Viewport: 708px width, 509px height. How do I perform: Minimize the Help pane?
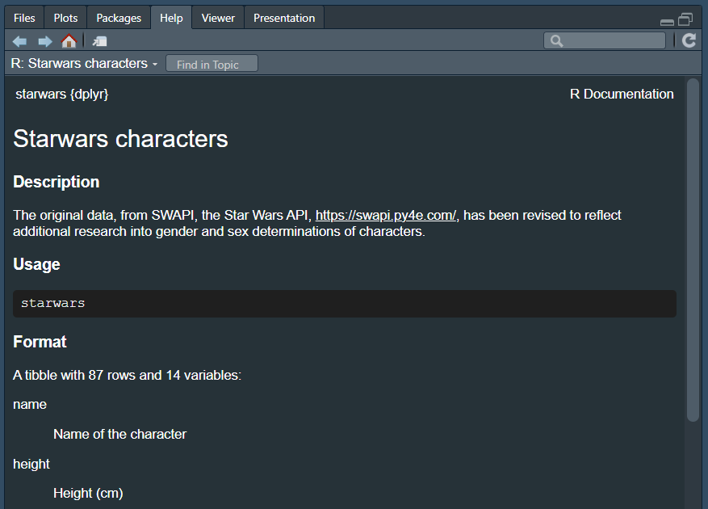pos(667,21)
